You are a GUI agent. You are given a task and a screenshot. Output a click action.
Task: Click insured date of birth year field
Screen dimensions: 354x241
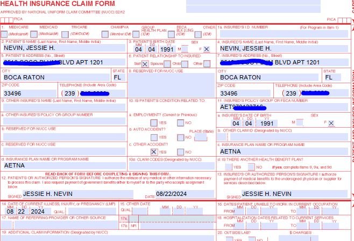point(267,123)
